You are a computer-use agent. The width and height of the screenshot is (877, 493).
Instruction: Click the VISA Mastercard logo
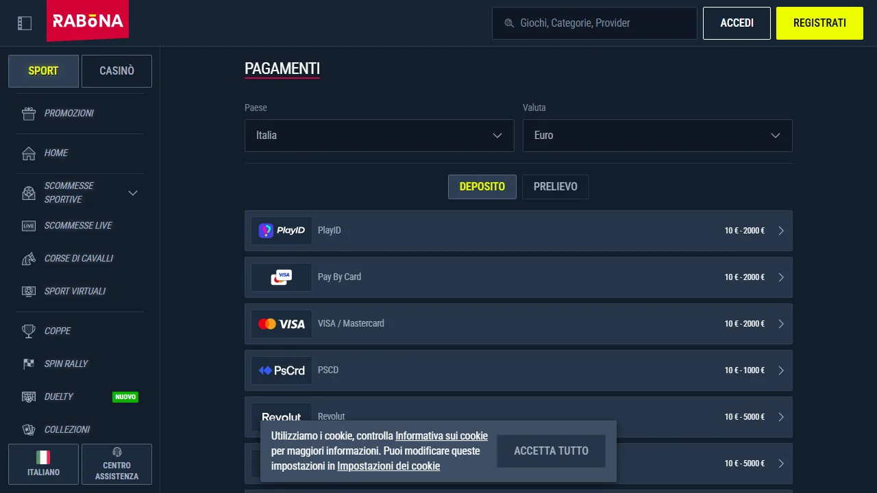click(282, 324)
